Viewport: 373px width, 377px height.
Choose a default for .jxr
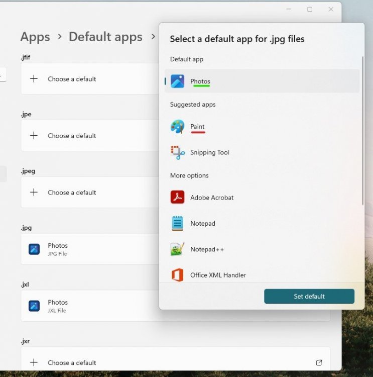pyautogui.click(x=71, y=362)
